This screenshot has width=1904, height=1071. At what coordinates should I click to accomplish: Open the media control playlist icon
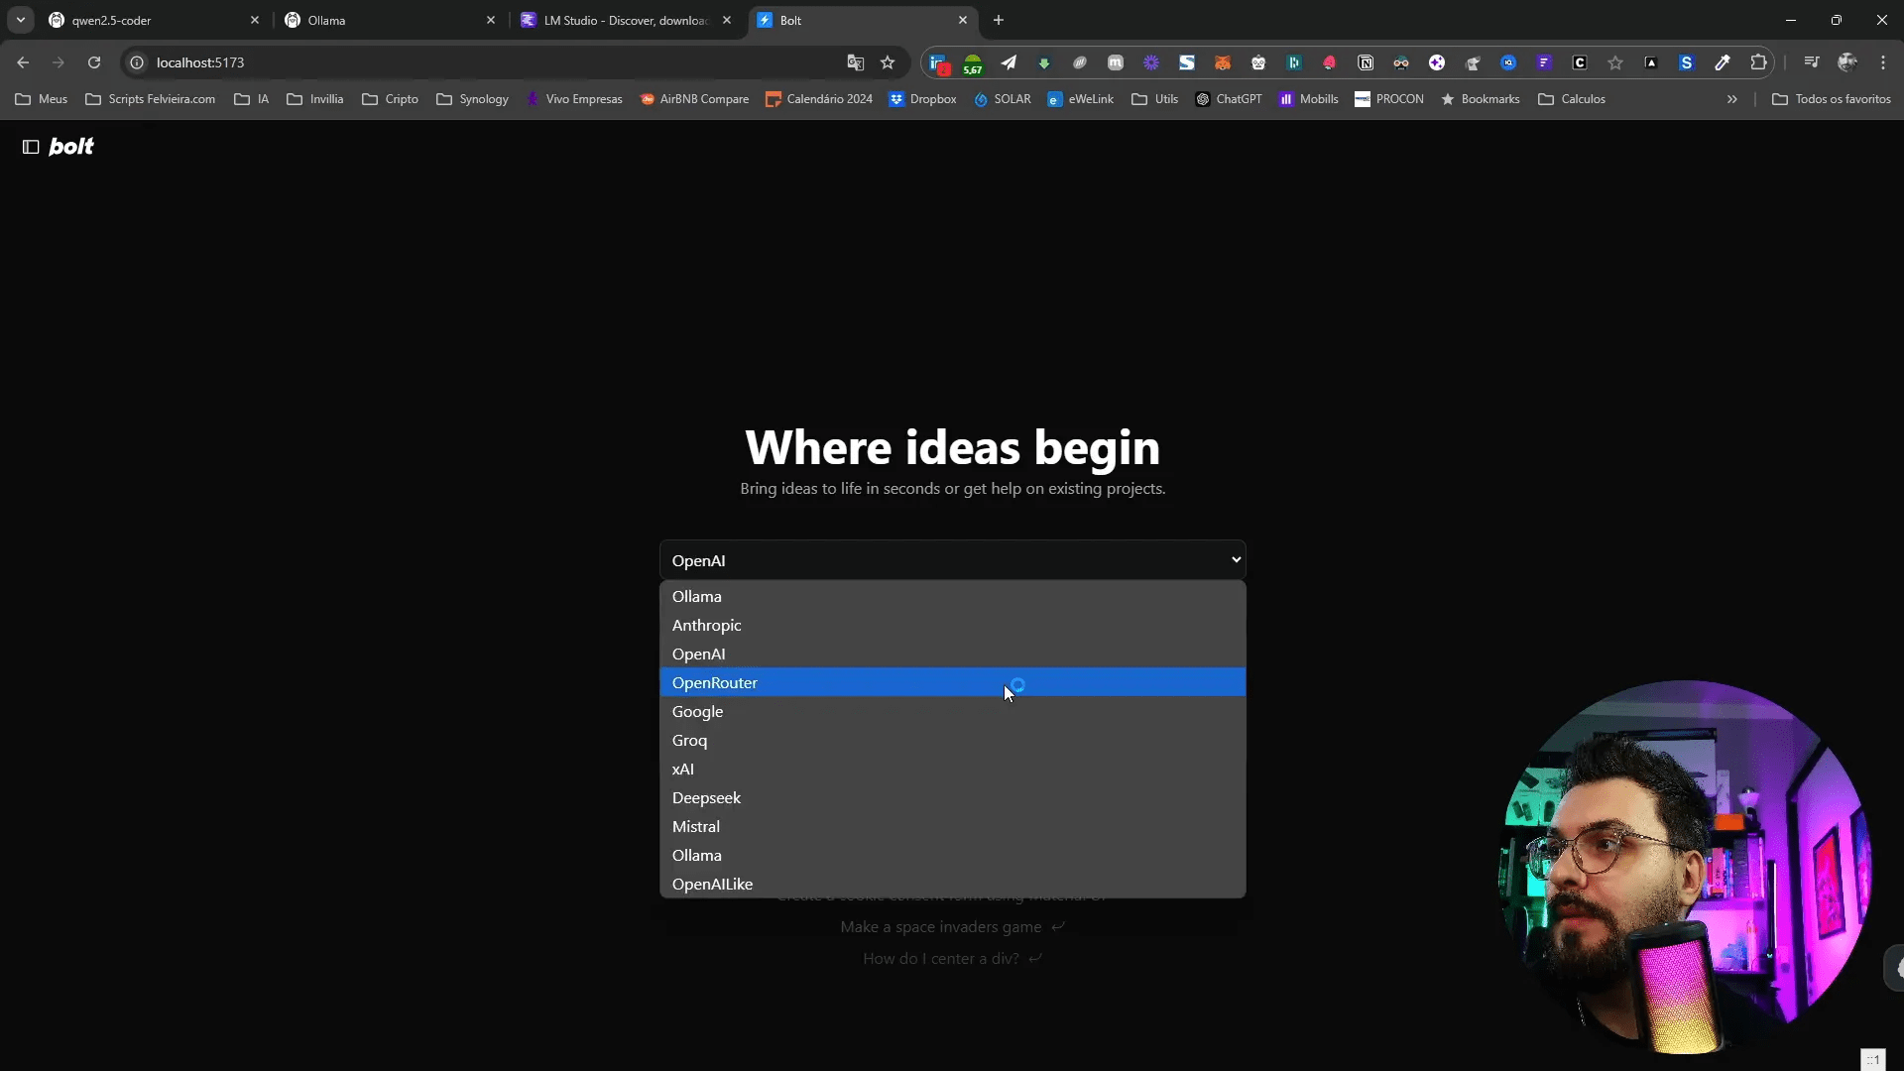[x=1812, y=62]
